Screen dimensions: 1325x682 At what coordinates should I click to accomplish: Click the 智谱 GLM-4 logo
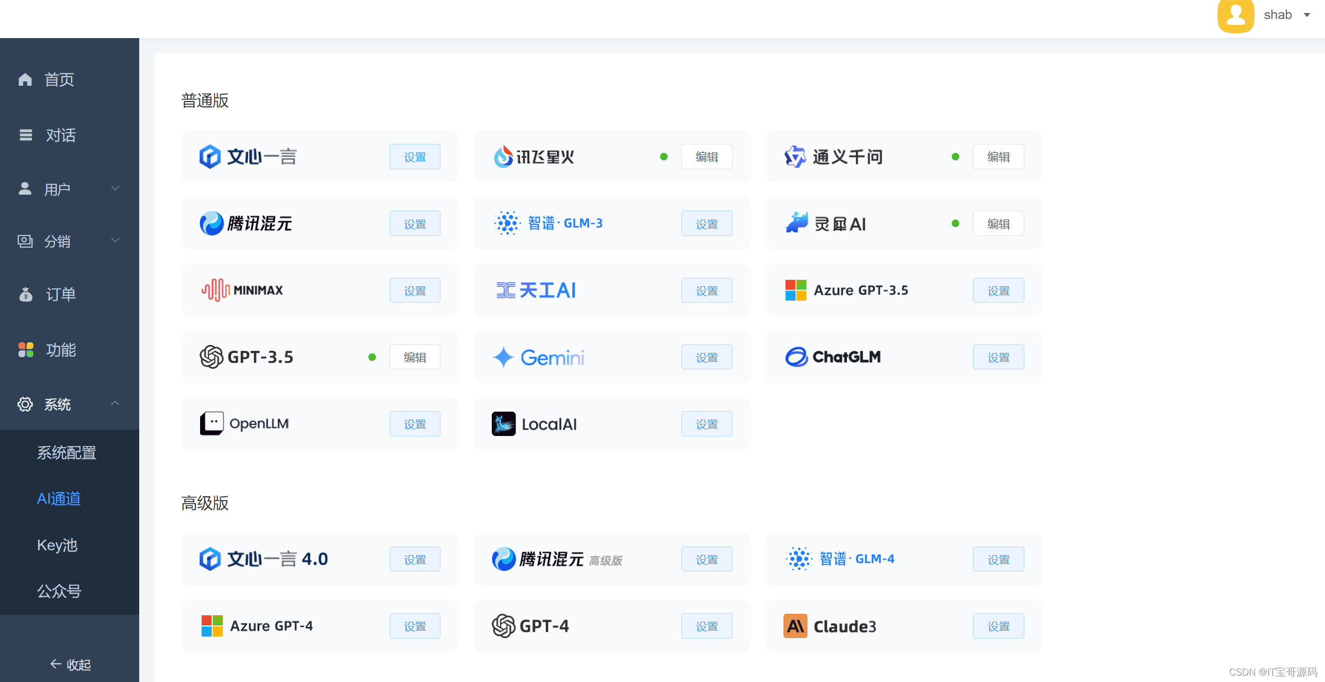(799, 559)
